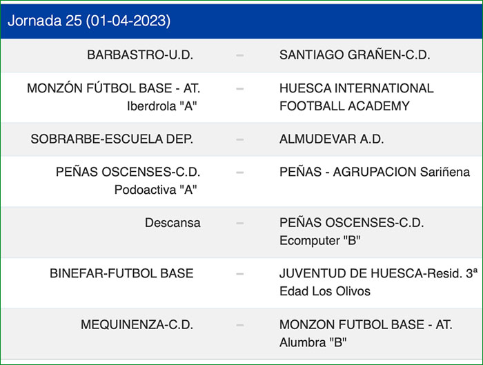The height and width of the screenshot is (365, 483).
Task: Select BINEFAR-FUTBOL BASE team
Action: [x=121, y=273]
